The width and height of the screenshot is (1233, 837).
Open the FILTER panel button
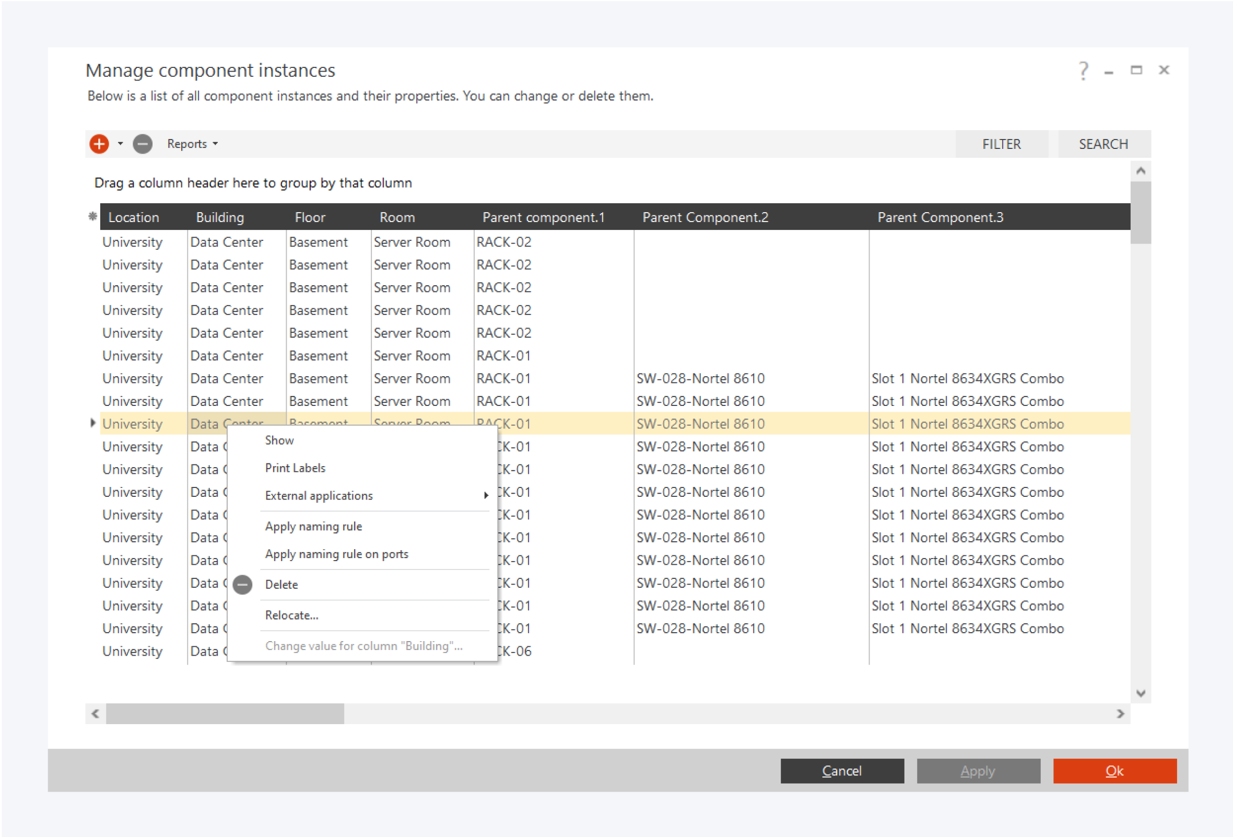coord(1001,144)
